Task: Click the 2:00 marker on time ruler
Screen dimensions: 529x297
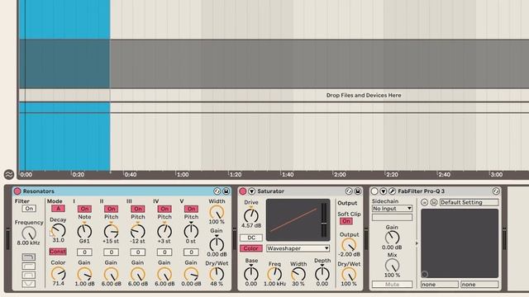Action: point(340,174)
